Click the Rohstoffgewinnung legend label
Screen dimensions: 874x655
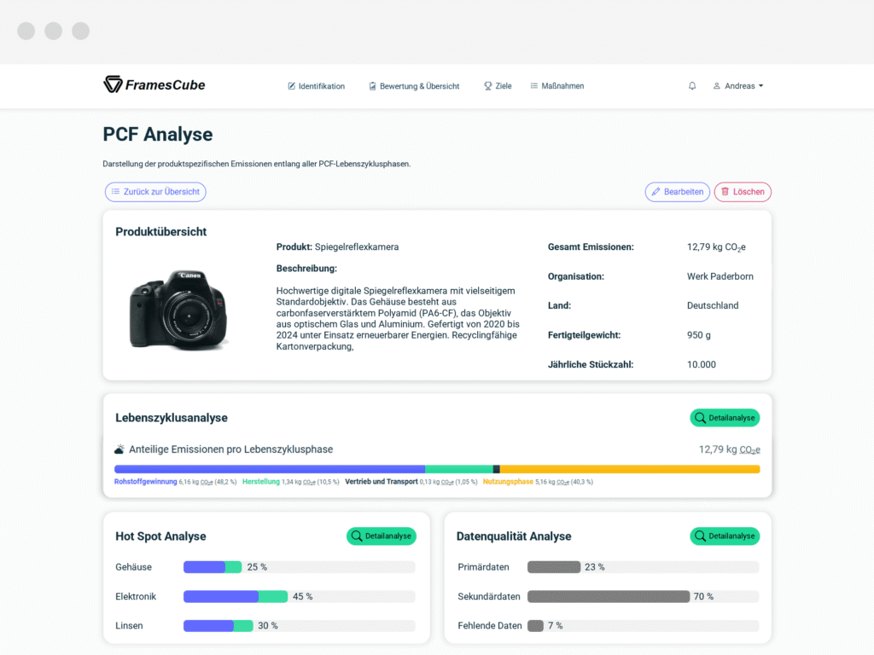[x=145, y=482]
